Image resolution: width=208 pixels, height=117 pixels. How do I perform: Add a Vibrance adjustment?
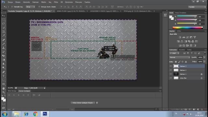[x=195, y=37]
